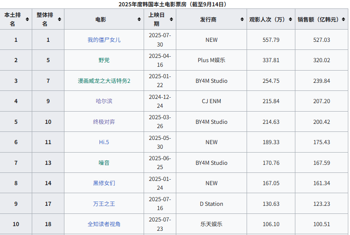Screen dimensions: 350x235
Task: Follow the 万王之王 link
Action: [104, 204]
